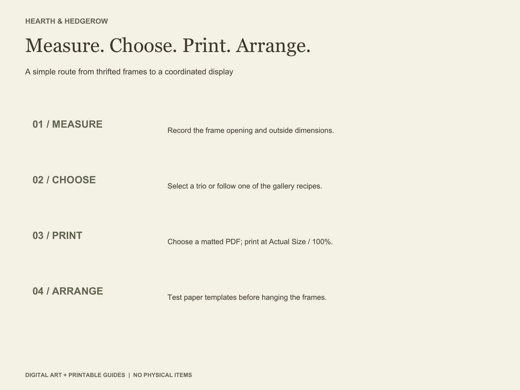Click the word 'Choose.' in the title
This screenshot has width=520, height=390.
point(143,45)
